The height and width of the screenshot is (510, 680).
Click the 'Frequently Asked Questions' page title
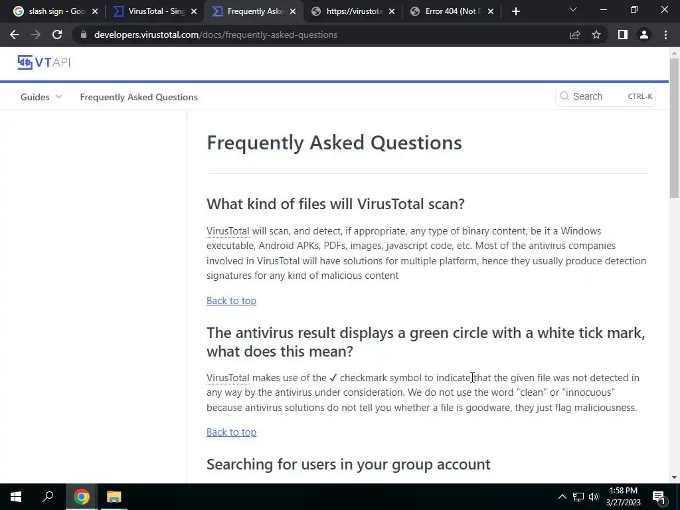(x=334, y=143)
